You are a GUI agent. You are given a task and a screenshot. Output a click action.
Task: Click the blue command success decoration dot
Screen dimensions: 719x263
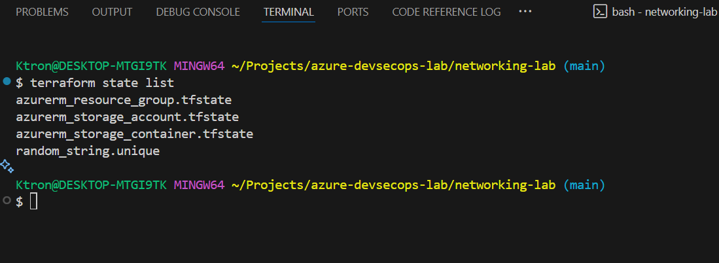[7, 82]
